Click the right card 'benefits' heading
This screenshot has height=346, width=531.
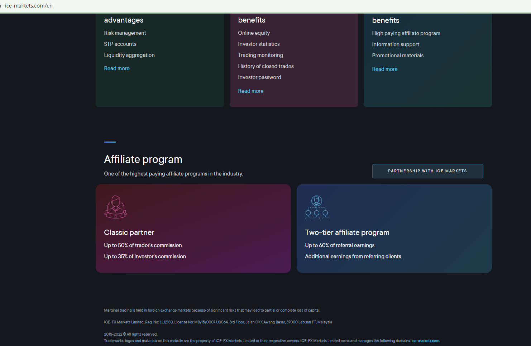pyautogui.click(x=386, y=20)
